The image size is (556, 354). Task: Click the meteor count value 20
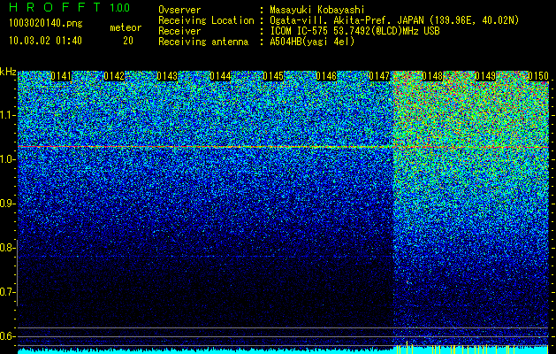128,41
